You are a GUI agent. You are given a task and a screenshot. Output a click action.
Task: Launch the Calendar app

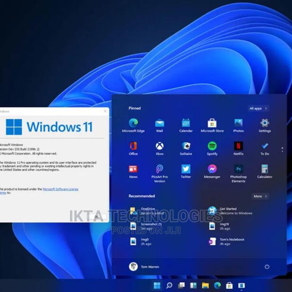[186, 125]
